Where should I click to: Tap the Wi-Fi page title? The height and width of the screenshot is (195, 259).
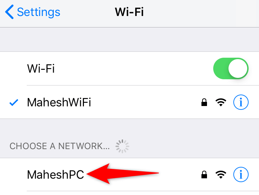click(x=129, y=12)
